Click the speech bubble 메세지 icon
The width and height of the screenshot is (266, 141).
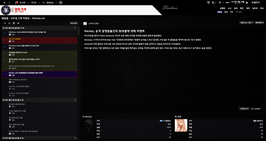pos(10,68)
